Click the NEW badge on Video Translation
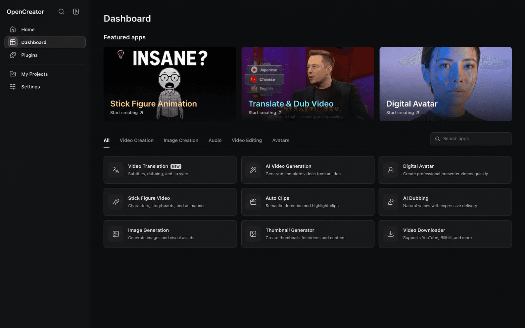 pyautogui.click(x=176, y=167)
